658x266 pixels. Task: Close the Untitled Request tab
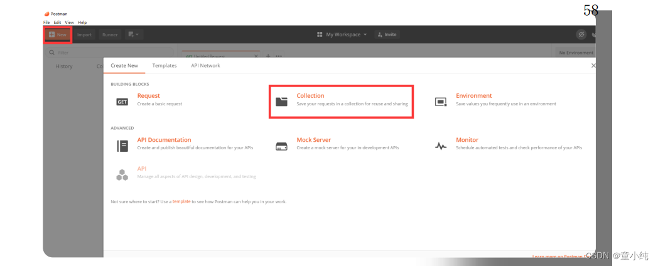[x=256, y=56]
